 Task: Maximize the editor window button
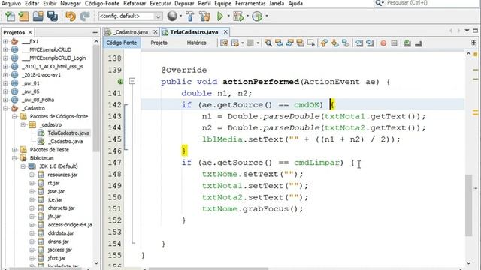pos(476,31)
